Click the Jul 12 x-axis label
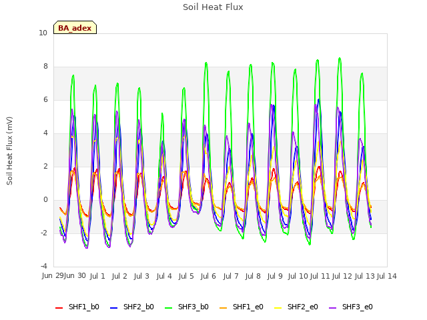This screenshot has height=320, width=427. pyautogui.click(x=342, y=276)
